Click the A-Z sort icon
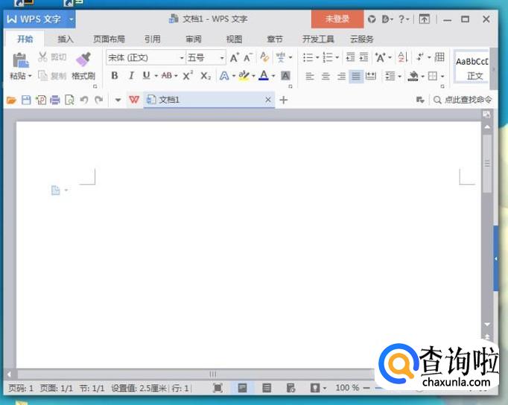The height and width of the screenshot is (405, 508). [402, 57]
